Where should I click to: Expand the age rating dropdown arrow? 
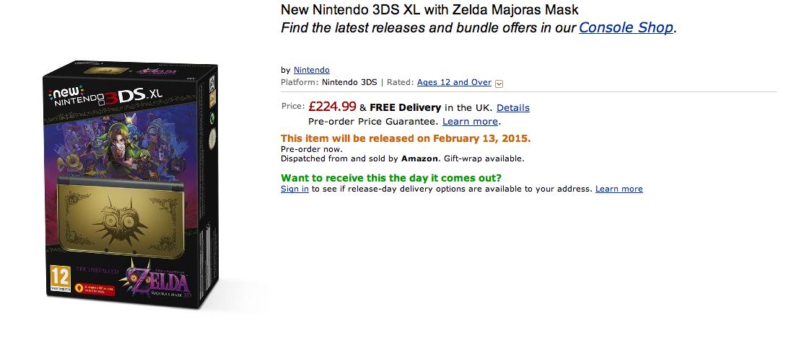tap(499, 84)
